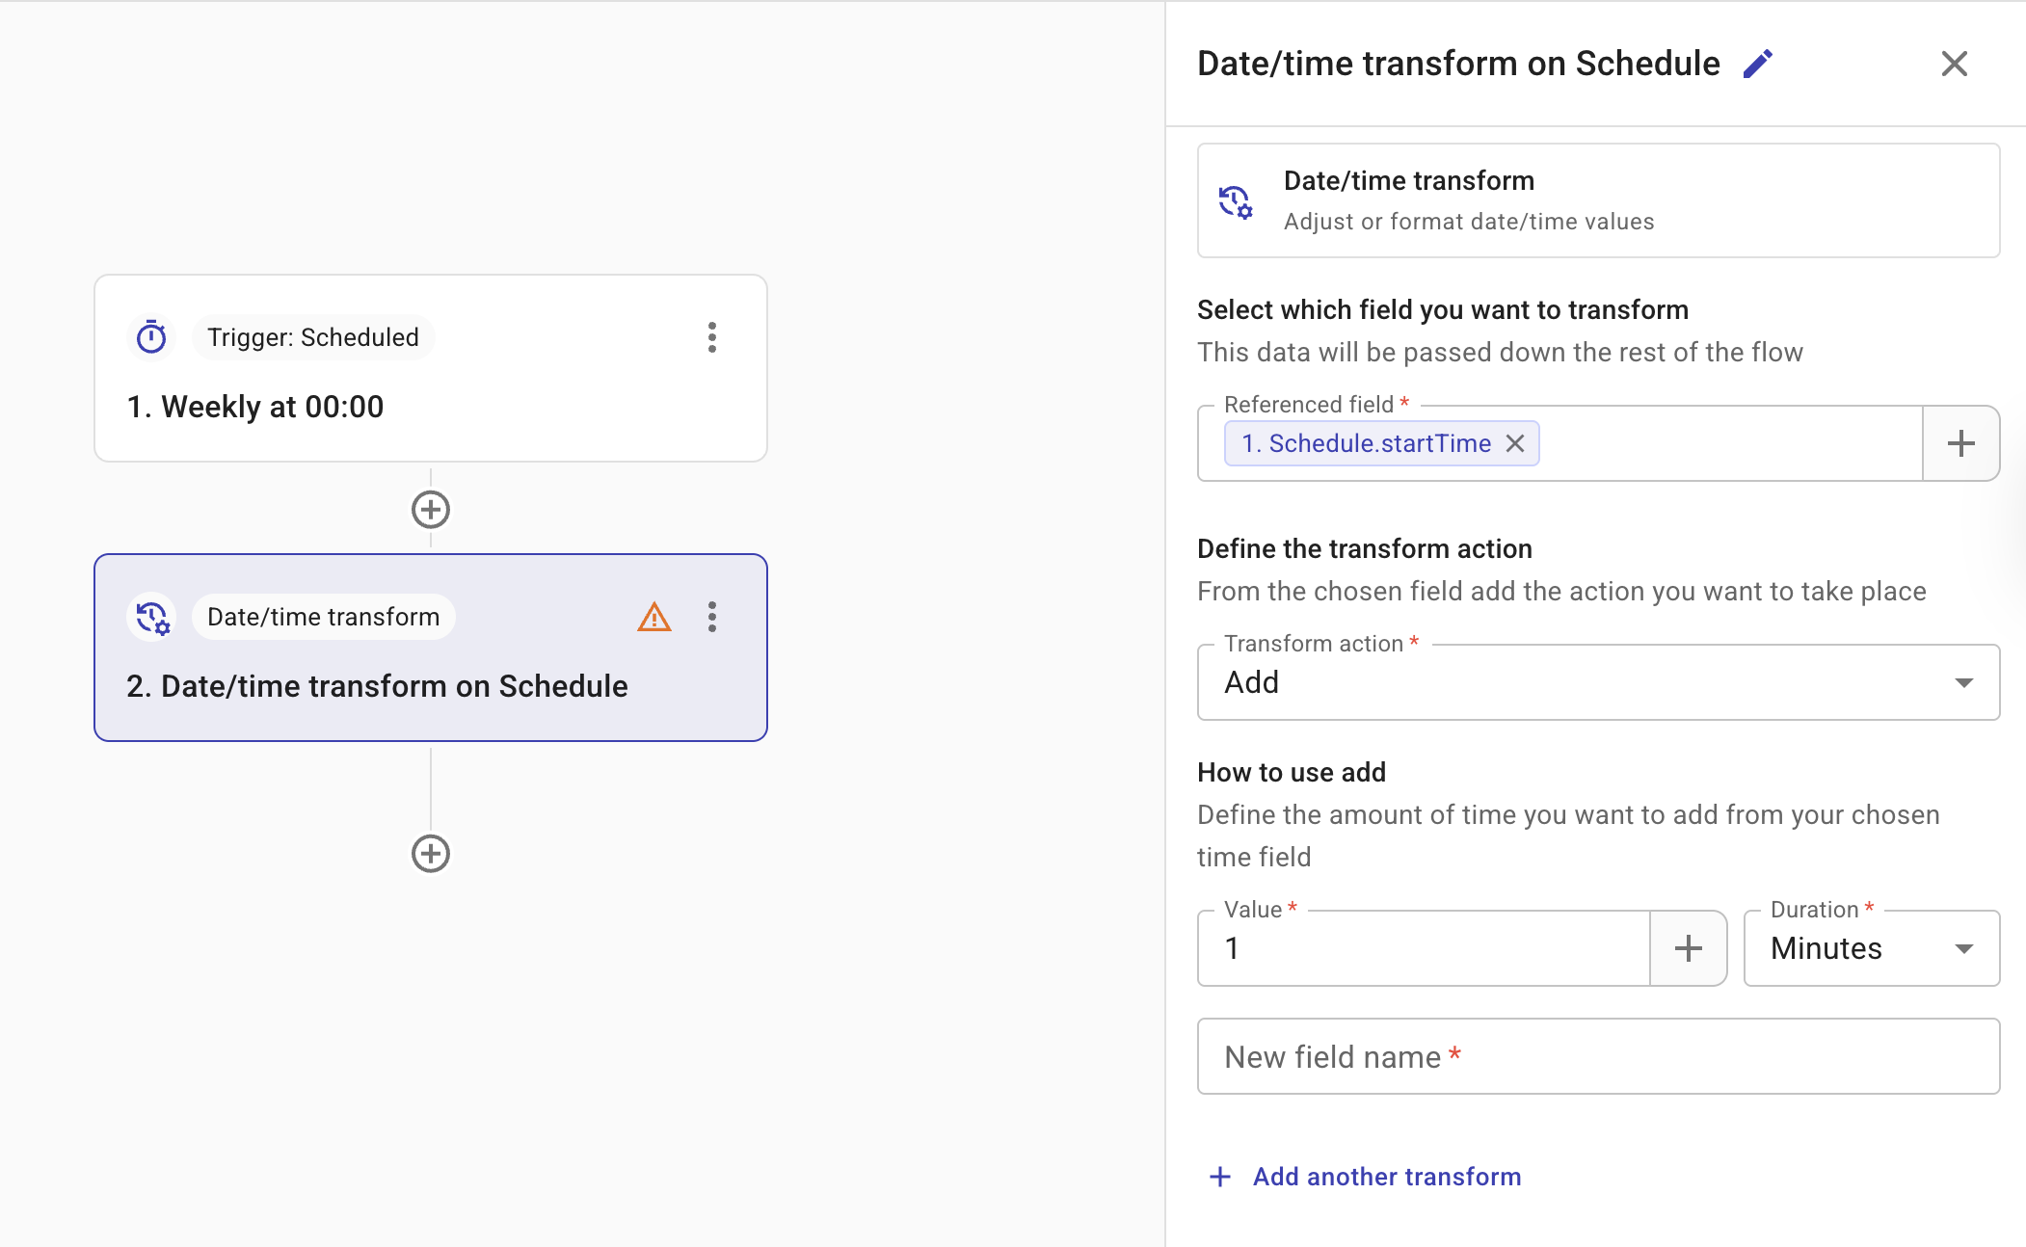
Task: Open Date/time transform step three-dot menu
Action: (712, 617)
